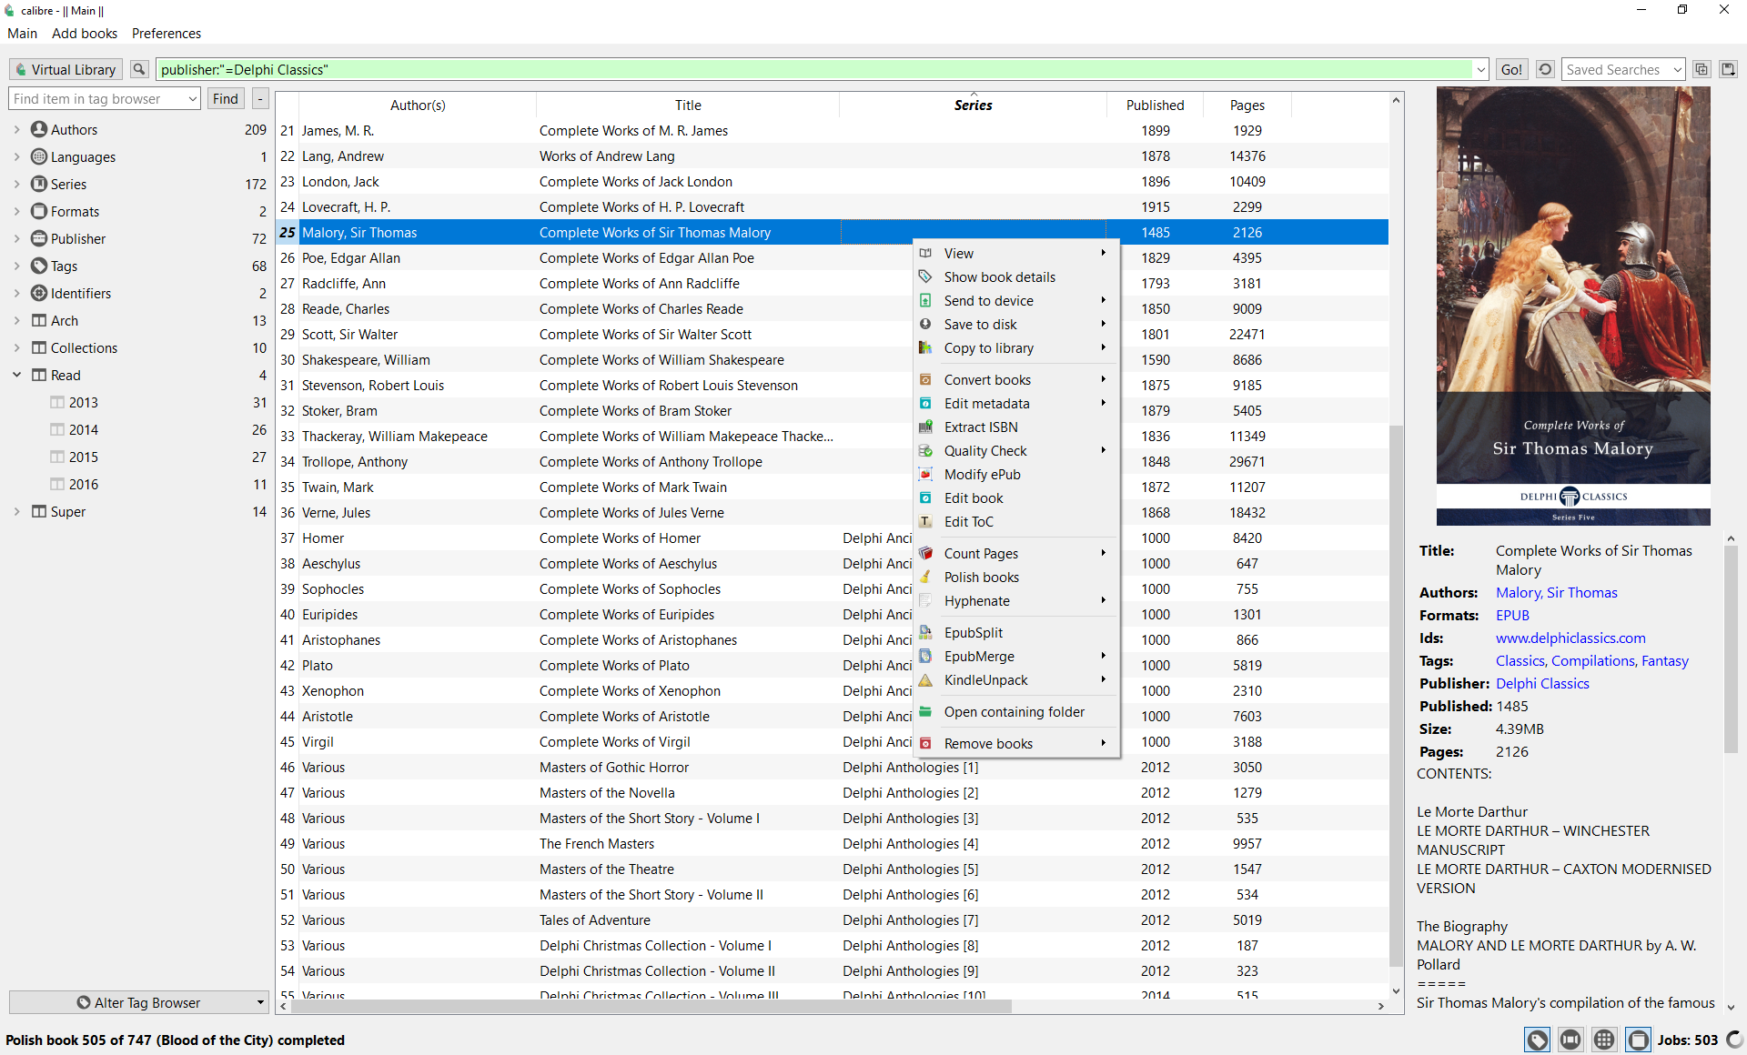Click the Jobs spinner icon
This screenshot has height=1055, width=1747.
point(1734,1040)
